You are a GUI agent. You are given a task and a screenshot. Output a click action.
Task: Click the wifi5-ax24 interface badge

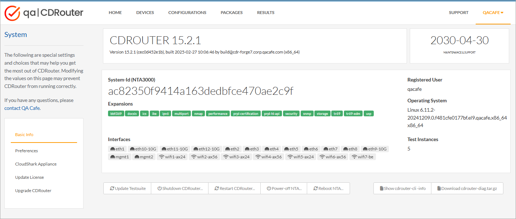301,157
